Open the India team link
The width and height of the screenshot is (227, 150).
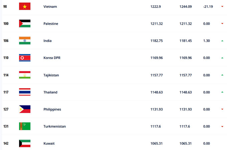(47, 41)
